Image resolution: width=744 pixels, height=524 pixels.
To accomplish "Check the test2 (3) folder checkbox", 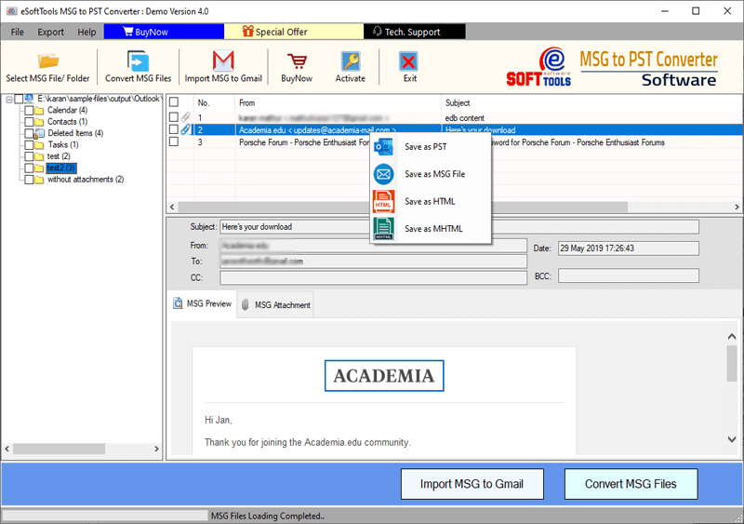I will (x=29, y=168).
